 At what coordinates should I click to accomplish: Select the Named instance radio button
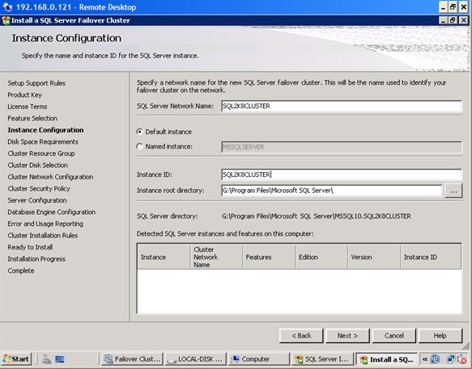[139, 146]
